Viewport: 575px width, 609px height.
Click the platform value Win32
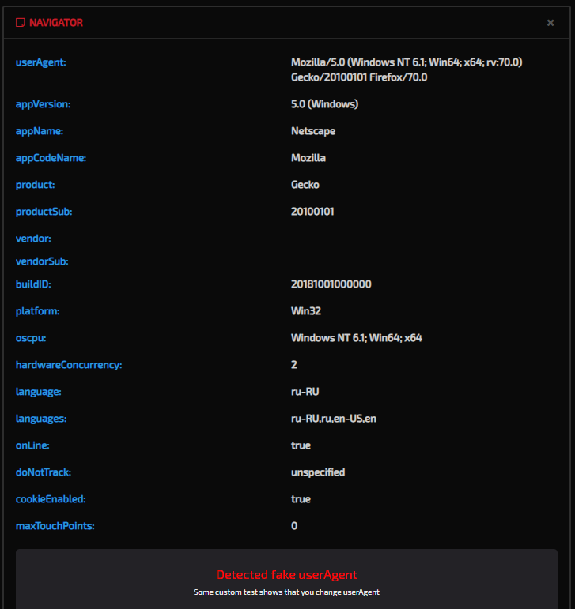tap(306, 311)
